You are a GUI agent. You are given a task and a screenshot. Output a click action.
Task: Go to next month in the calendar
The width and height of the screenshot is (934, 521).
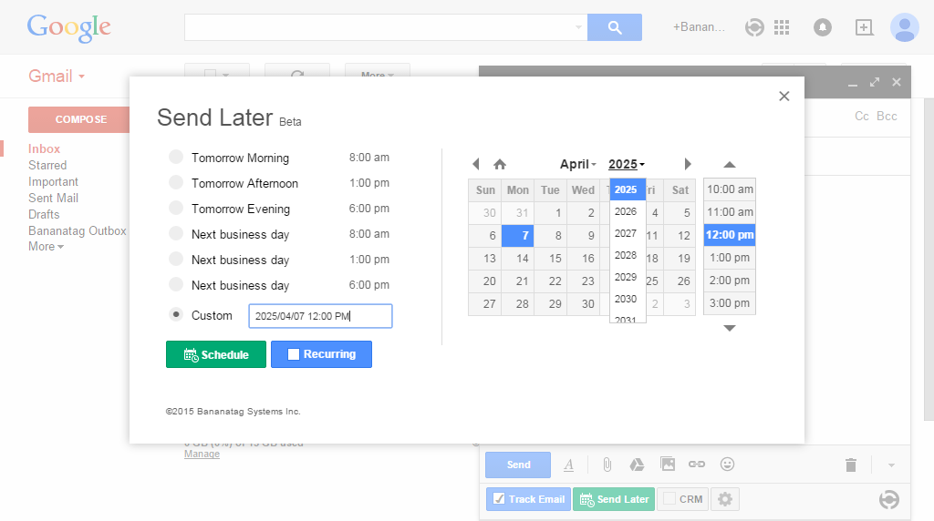point(688,164)
